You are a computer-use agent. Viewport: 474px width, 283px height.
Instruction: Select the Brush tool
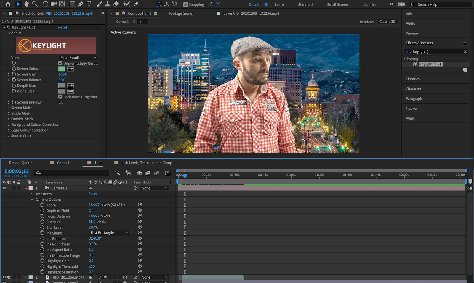tap(99, 4)
